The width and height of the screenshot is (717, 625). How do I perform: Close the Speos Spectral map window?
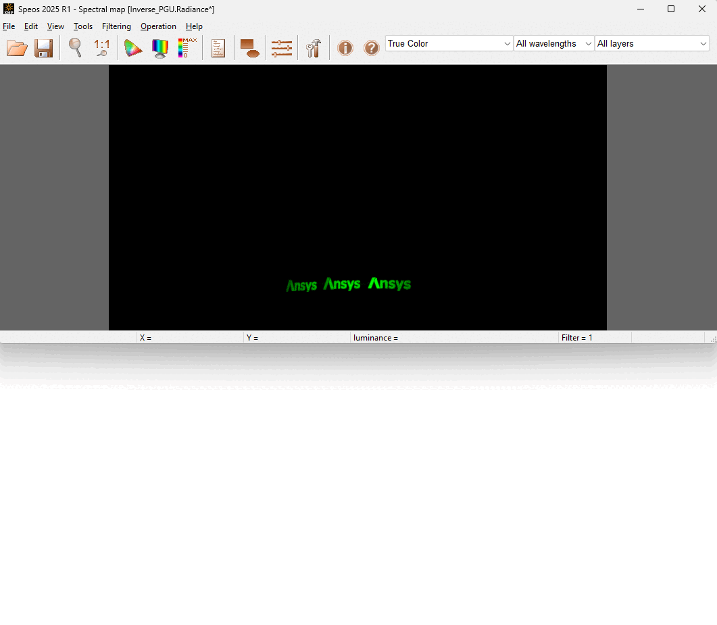click(x=702, y=9)
